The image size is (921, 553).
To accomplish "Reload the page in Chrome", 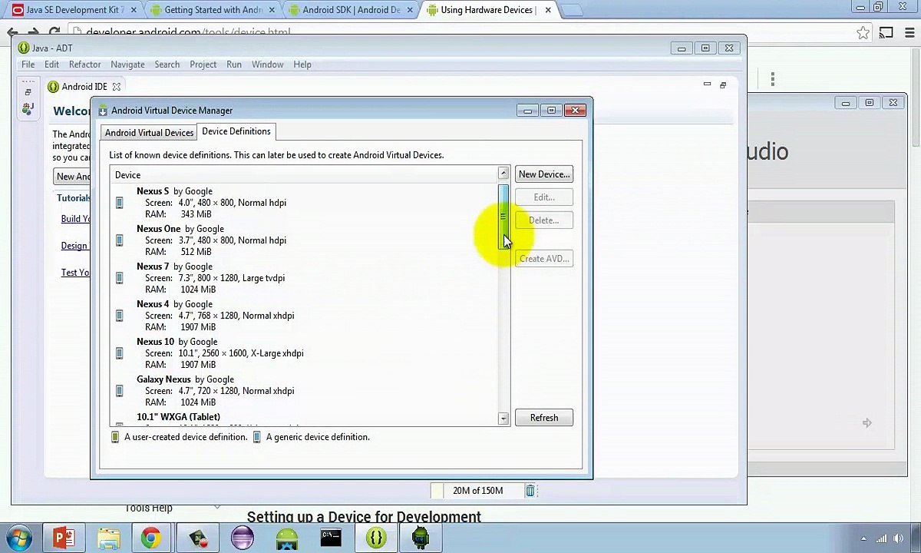I will coord(54,32).
